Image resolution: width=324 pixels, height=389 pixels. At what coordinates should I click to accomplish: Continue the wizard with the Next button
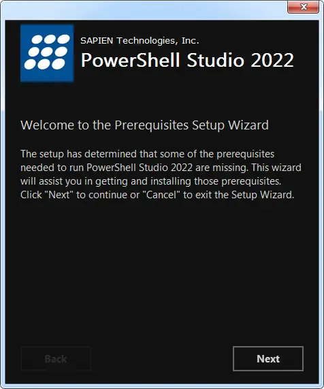click(x=268, y=359)
